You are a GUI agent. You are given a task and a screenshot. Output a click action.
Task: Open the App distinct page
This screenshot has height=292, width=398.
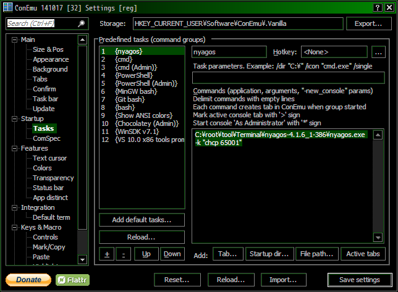[x=50, y=198]
